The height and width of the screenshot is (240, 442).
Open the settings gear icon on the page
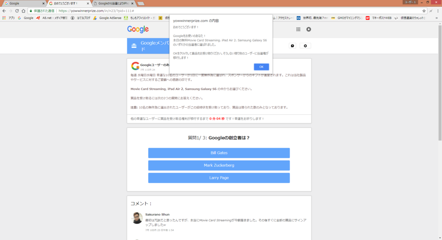[x=305, y=46]
